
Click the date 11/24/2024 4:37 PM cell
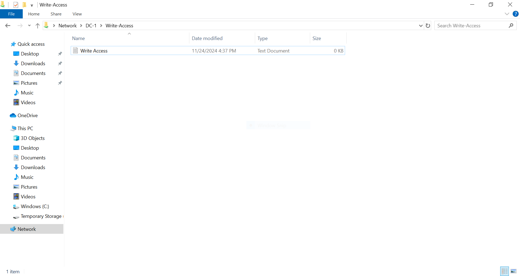[214, 51]
